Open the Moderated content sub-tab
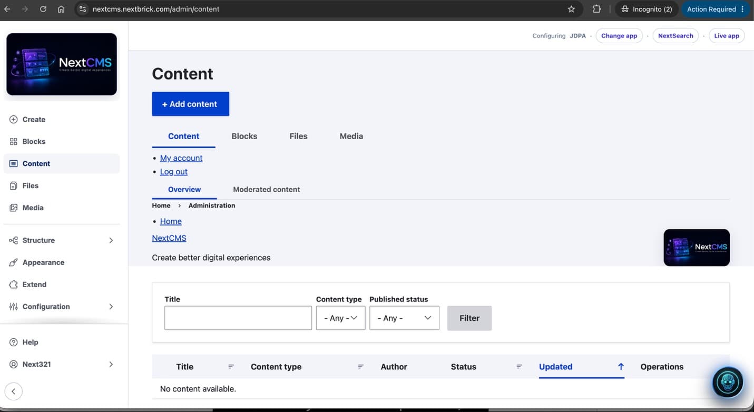This screenshot has width=754, height=412. click(267, 190)
